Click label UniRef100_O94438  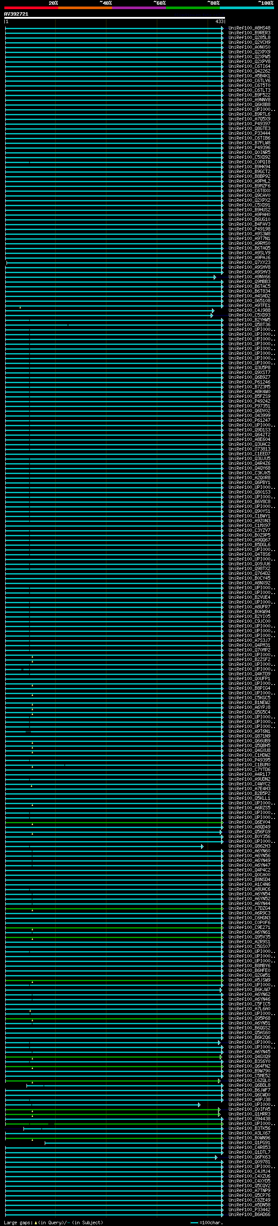249,1119
